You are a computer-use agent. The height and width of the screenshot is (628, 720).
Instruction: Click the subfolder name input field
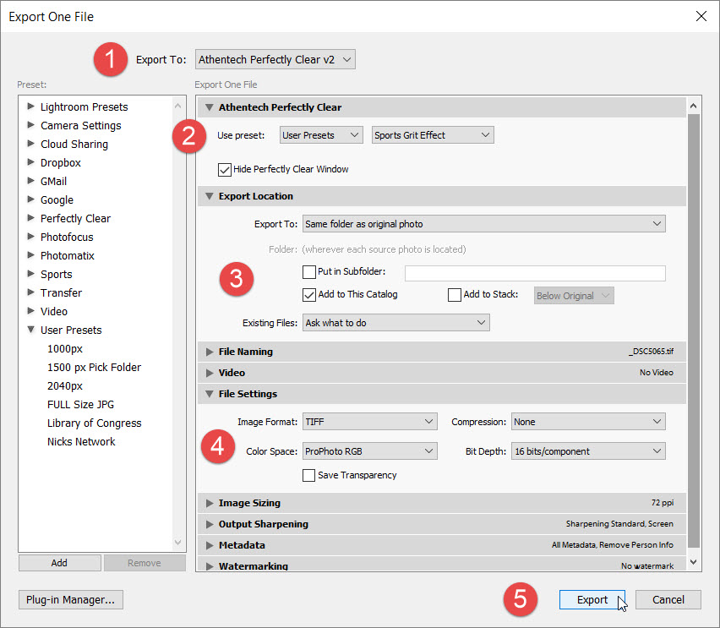coord(535,273)
